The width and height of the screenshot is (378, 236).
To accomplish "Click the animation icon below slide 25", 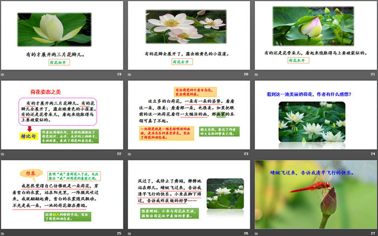I will click(3, 233).
